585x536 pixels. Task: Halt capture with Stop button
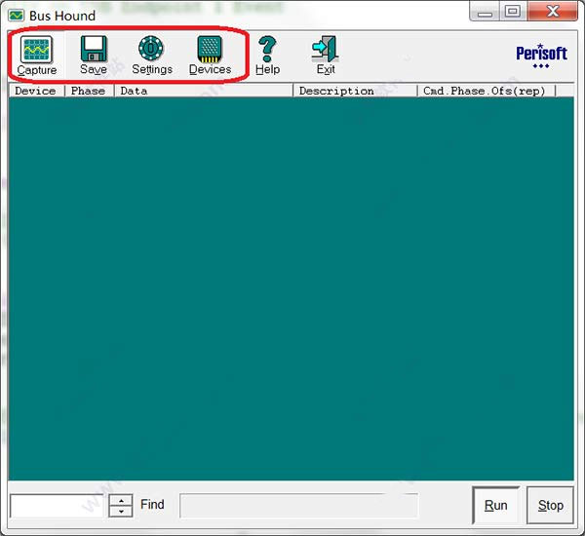550,506
